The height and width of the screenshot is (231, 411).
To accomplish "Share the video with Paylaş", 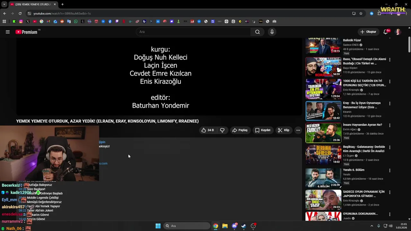I will (240, 130).
